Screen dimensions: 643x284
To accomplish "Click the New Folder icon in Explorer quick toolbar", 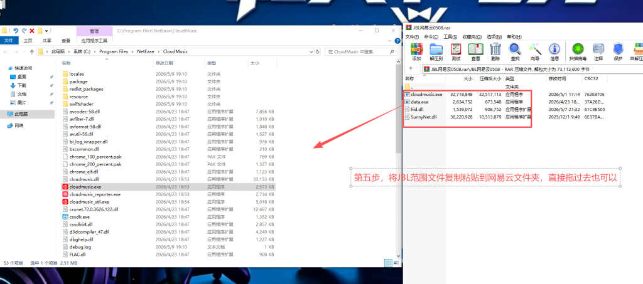I will pyautogui.click(x=40, y=31).
